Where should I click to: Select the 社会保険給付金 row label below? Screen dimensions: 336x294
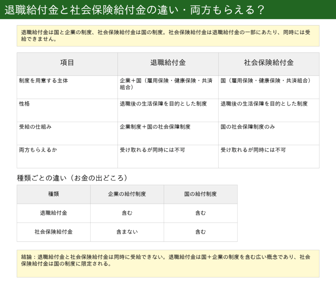point(52,232)
